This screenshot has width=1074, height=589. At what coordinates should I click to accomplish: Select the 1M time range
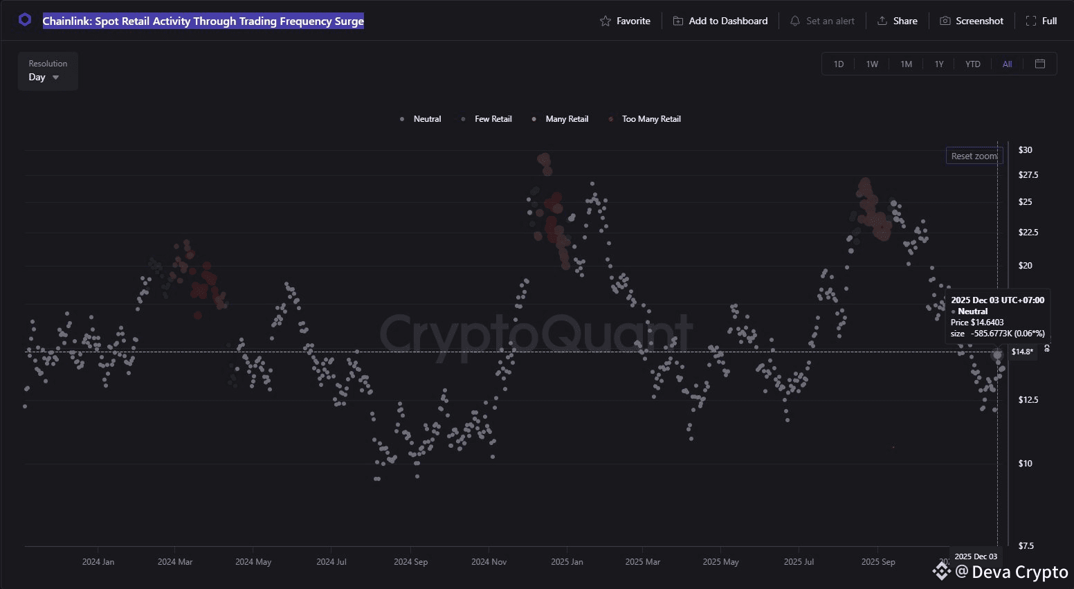906,64
